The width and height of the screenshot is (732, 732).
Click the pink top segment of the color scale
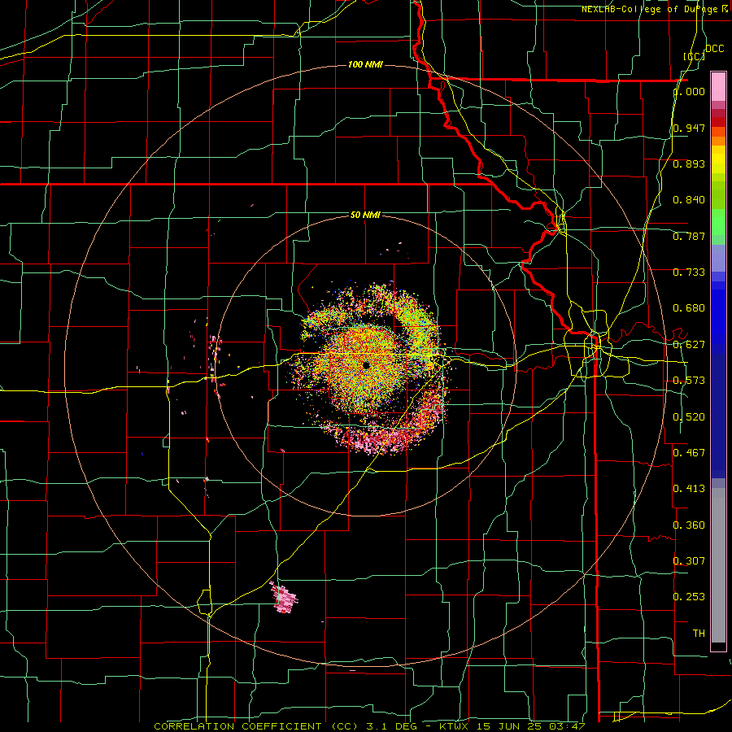coord(718,86)
